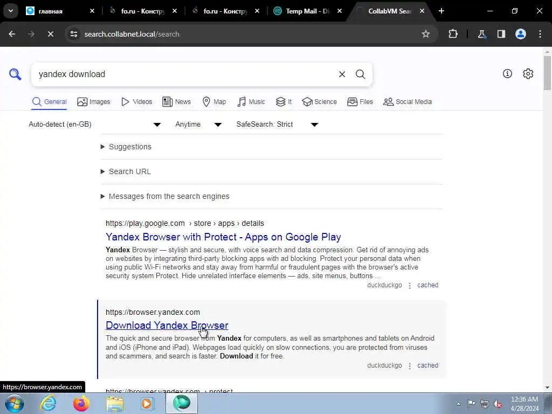This screenshot has height=414, width=552.
Task: Open search preferences gear
Action: (x=528, y=73)
